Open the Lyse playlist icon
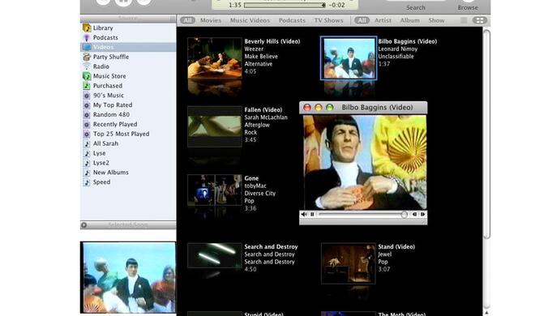The width and height of the screenshot is (535, 316). click(87, 153)
